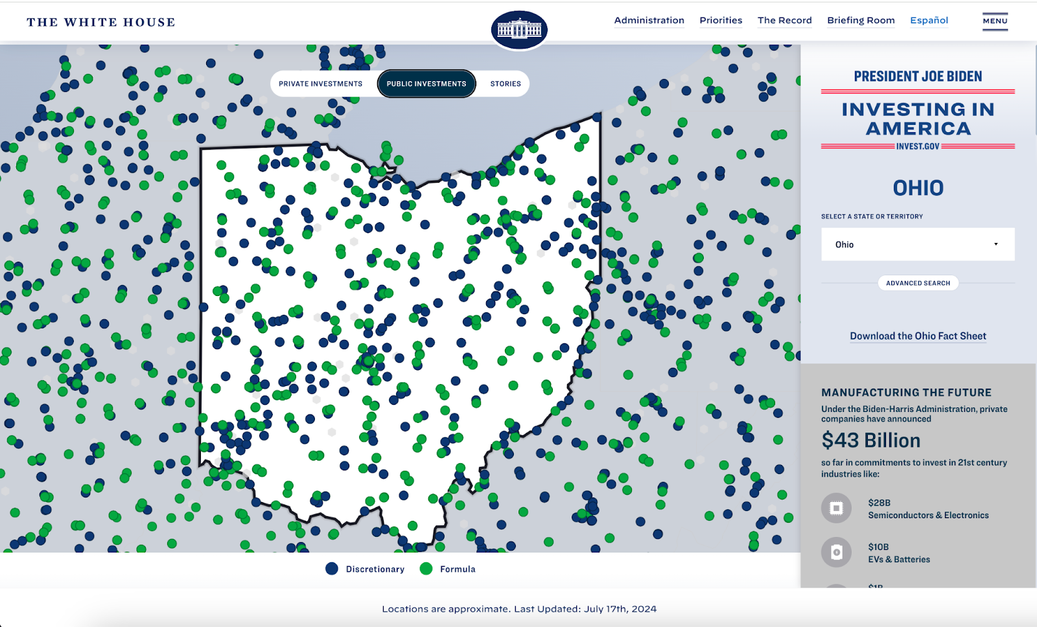This screenshot has height=627, width=1037.
Task: Open The Record link
Action: click(785, 21)
